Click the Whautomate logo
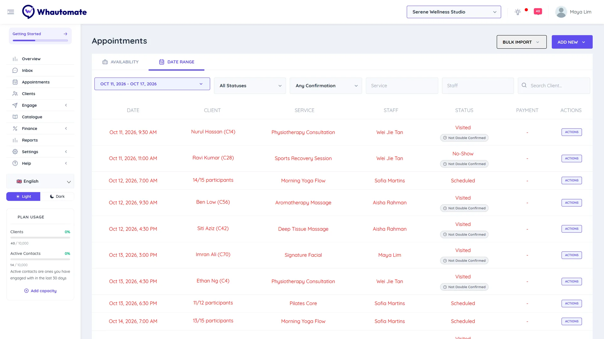Screen dimensions: 604x339 click(x=54, y=12)
